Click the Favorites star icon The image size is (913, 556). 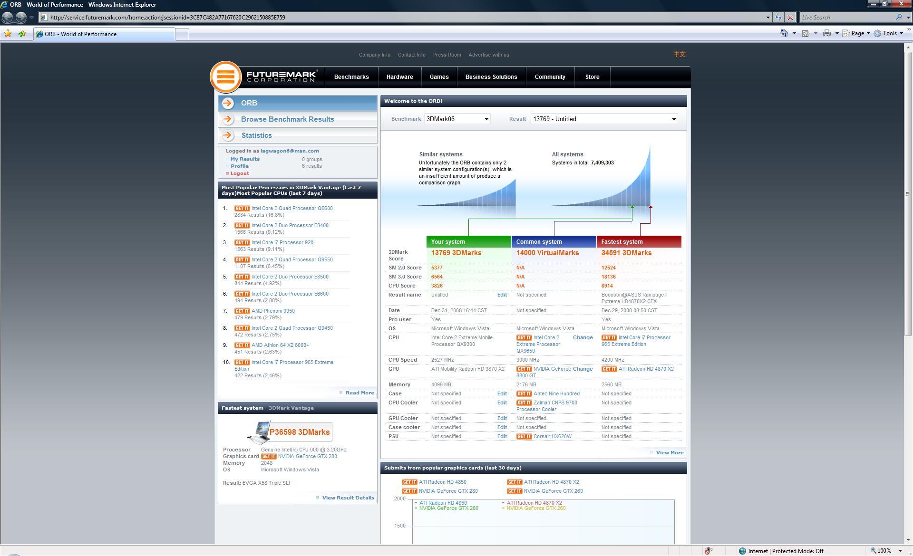pyautogui.click(x=8, y=34)
